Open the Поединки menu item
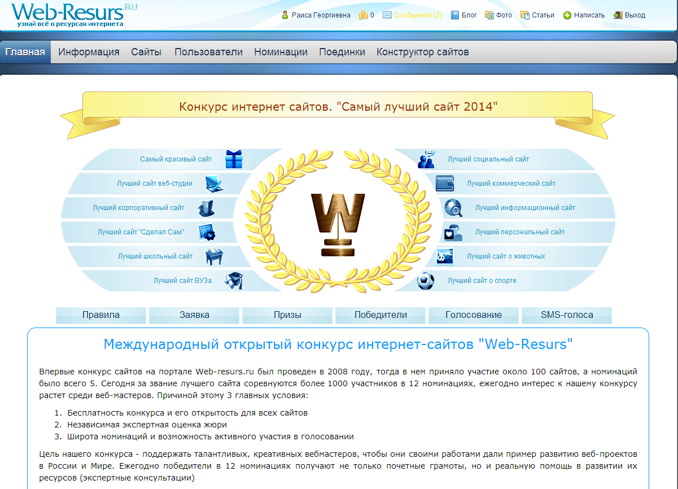678x489 pixels. coord(342,52)
